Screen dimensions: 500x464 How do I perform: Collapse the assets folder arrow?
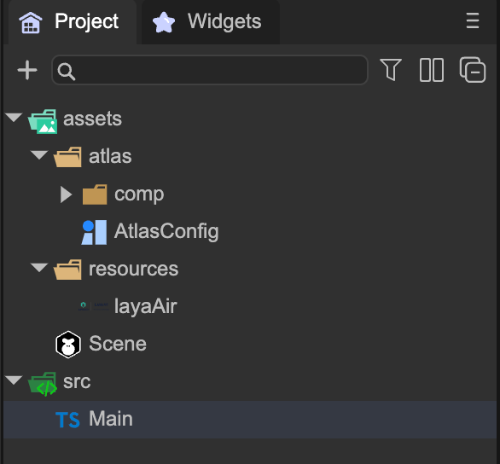pyautogui.click(x=14, y=117)
